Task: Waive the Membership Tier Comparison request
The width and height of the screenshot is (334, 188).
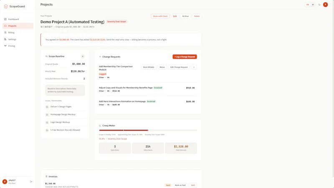Action: 162,67
